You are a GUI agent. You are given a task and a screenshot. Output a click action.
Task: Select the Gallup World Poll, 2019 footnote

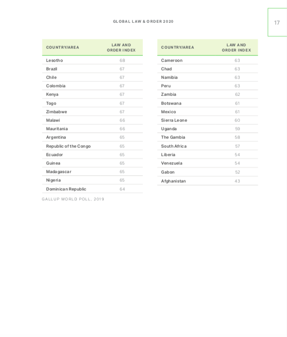73,199
